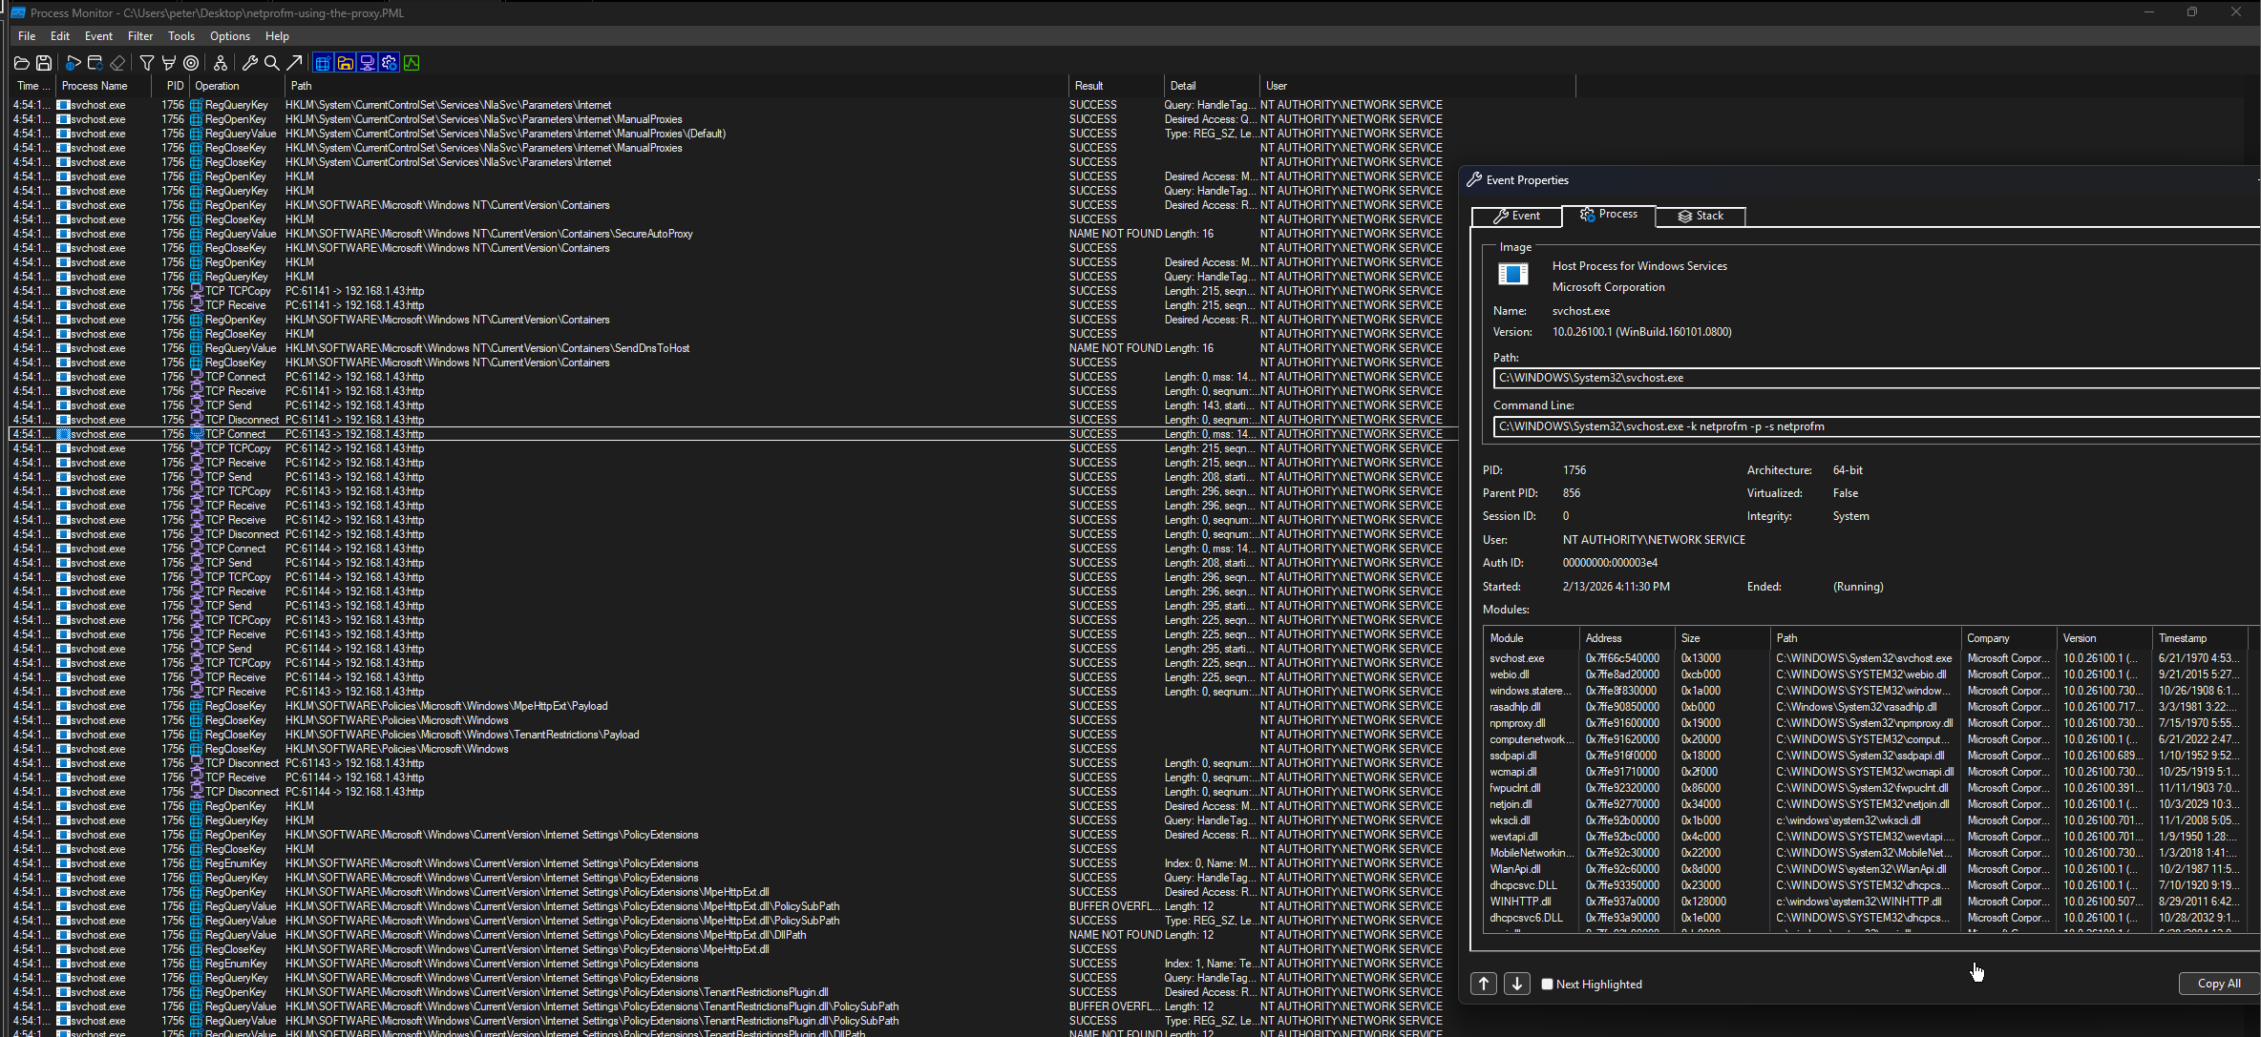Screen dimensions: 2261x1037
Task: Open the Process Tree icon
Action: tap(221, 63)
